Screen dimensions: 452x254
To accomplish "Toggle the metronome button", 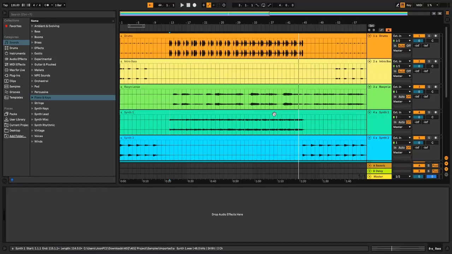I will click(47, 5).
